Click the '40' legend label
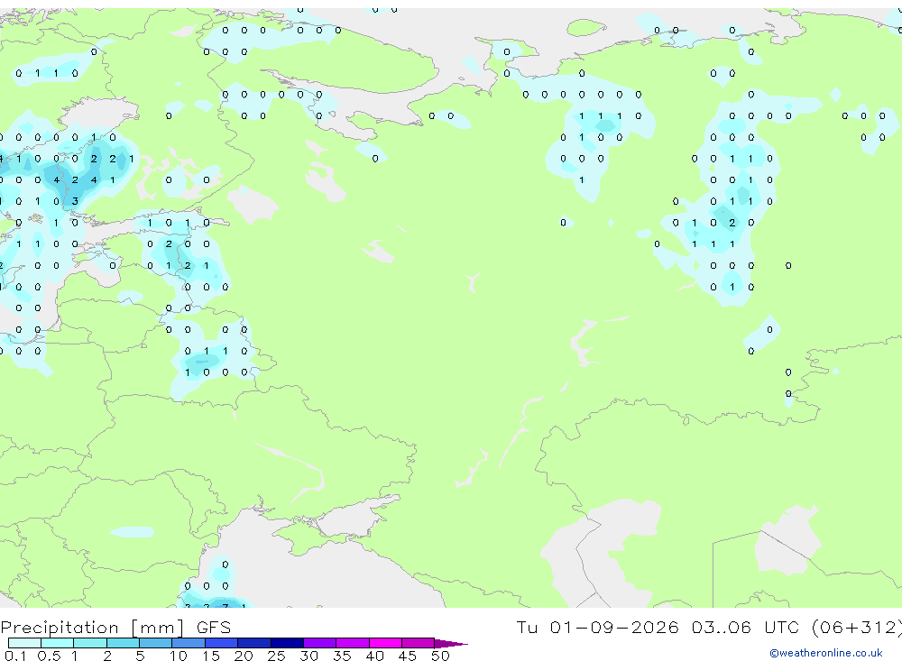Viewport: 902px width, 661px height. [374, 656]
